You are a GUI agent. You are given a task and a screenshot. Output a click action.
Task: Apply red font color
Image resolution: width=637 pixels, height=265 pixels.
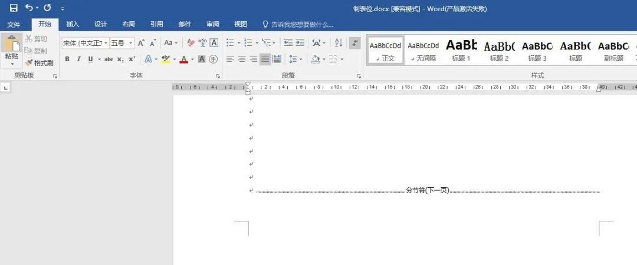[x=183, y=59]
